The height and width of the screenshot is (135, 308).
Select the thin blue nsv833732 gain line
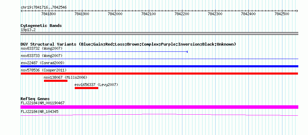click(x=104, y=52)
